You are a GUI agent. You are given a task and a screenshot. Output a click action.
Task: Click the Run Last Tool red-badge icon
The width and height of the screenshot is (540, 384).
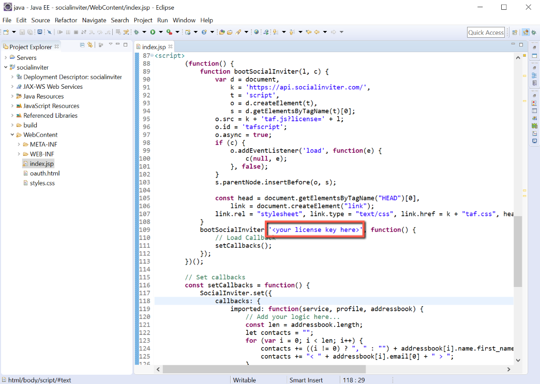pos(169,32)
